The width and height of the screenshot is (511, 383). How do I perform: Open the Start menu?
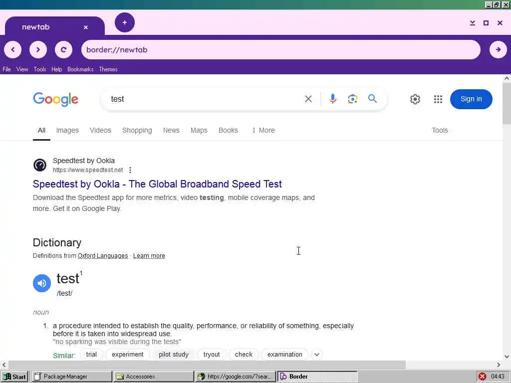click(14, 377)
